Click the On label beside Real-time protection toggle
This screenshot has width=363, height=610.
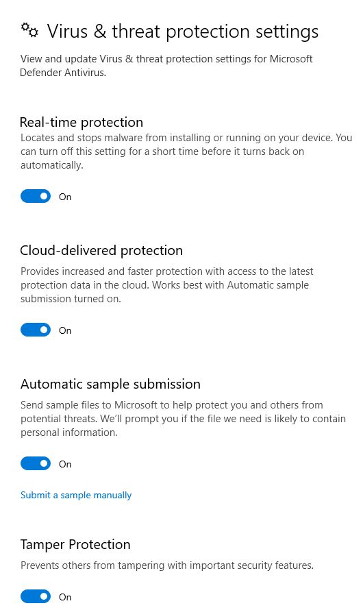click(x=65, y=197)
